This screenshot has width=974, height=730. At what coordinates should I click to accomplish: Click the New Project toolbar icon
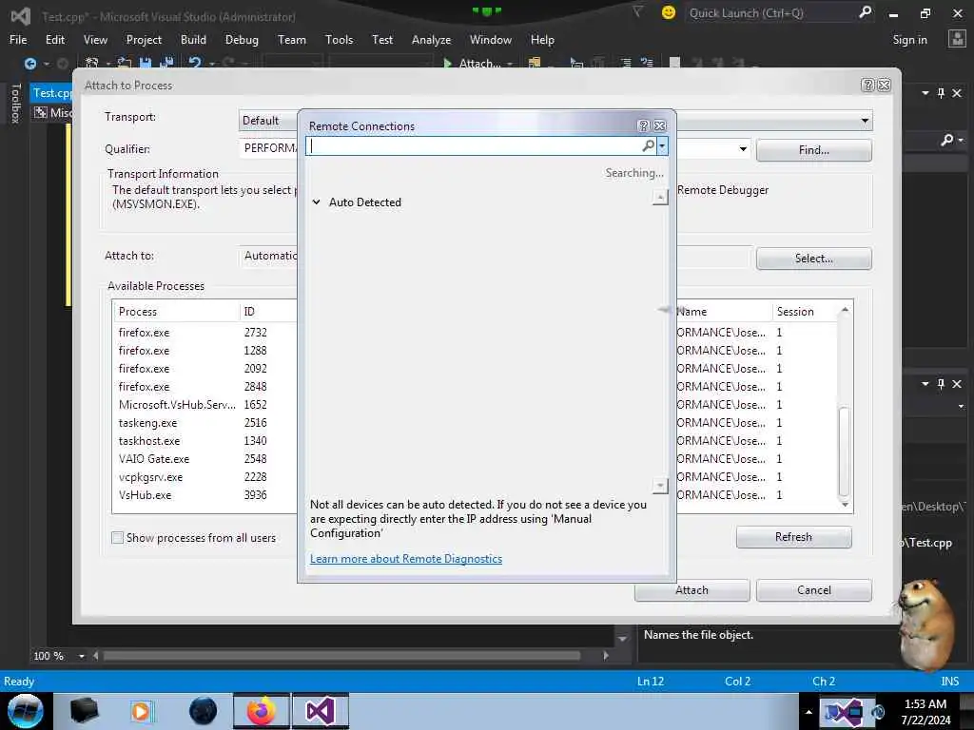[x=92, y=64]
